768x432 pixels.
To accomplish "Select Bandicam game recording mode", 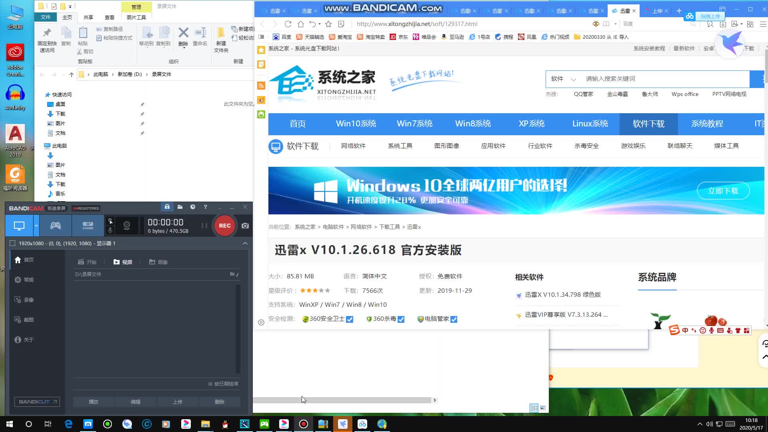I will tap(56, 226).
